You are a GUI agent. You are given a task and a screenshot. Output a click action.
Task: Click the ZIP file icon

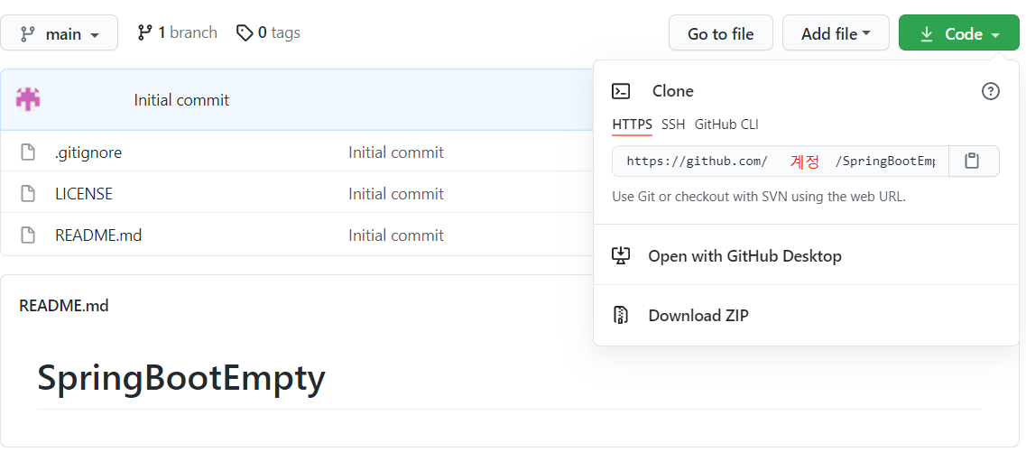[620, 315]
